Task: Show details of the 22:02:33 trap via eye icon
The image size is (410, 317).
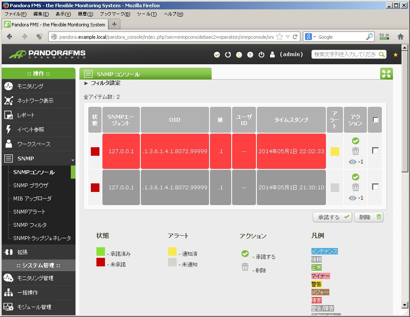Action: [x=352, y=162]
